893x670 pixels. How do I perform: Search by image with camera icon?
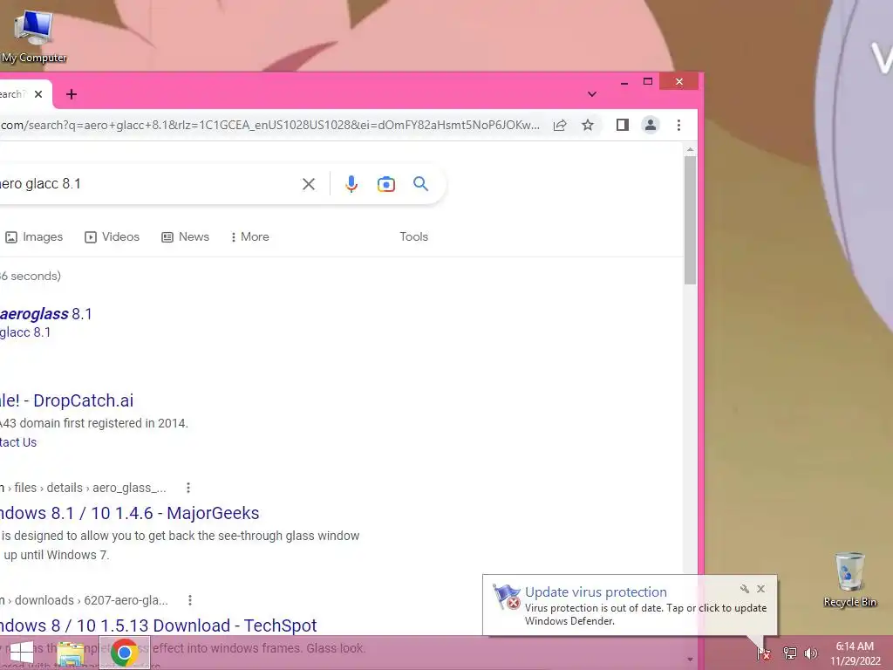pyautogui.click(x=386, y=184)
